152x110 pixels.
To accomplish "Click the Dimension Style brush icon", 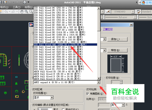I will pos(108,12).
